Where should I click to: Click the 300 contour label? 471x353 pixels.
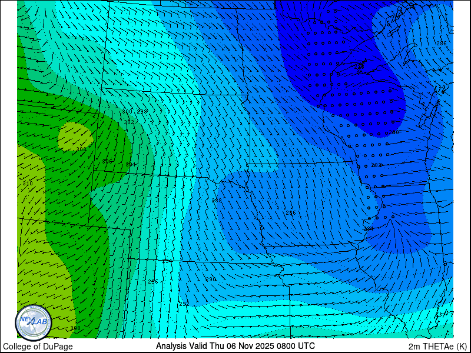(x=127, y=111)
